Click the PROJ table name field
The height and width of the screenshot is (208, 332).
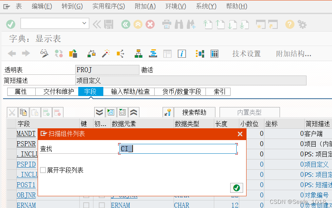[x=107, y=70]
